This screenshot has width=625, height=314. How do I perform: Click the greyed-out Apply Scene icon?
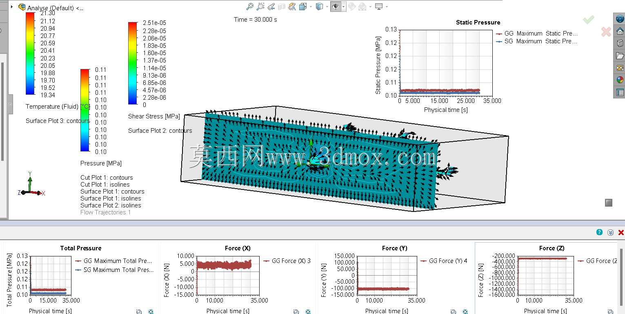(362, 7)
